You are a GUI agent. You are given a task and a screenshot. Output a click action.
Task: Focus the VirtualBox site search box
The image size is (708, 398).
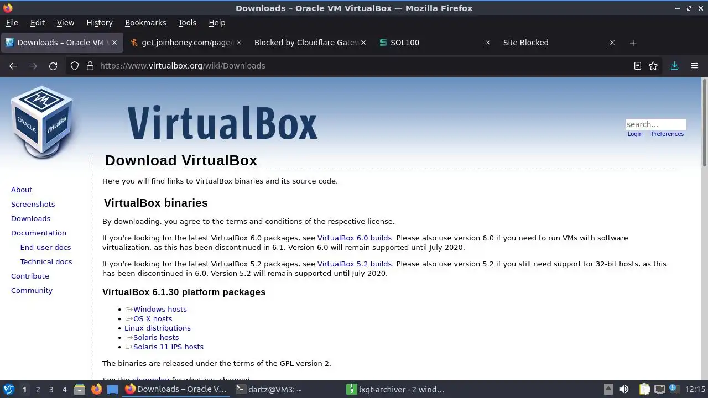coord(655,124)
